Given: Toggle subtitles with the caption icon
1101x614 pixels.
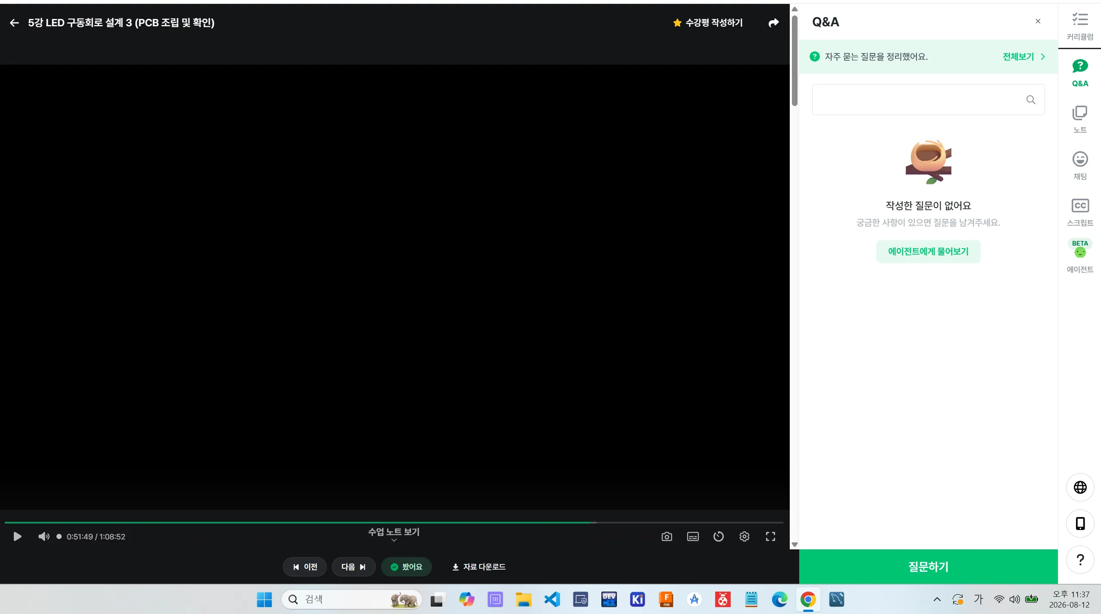Looking at the screenshot, I should (x=693, y=536).
